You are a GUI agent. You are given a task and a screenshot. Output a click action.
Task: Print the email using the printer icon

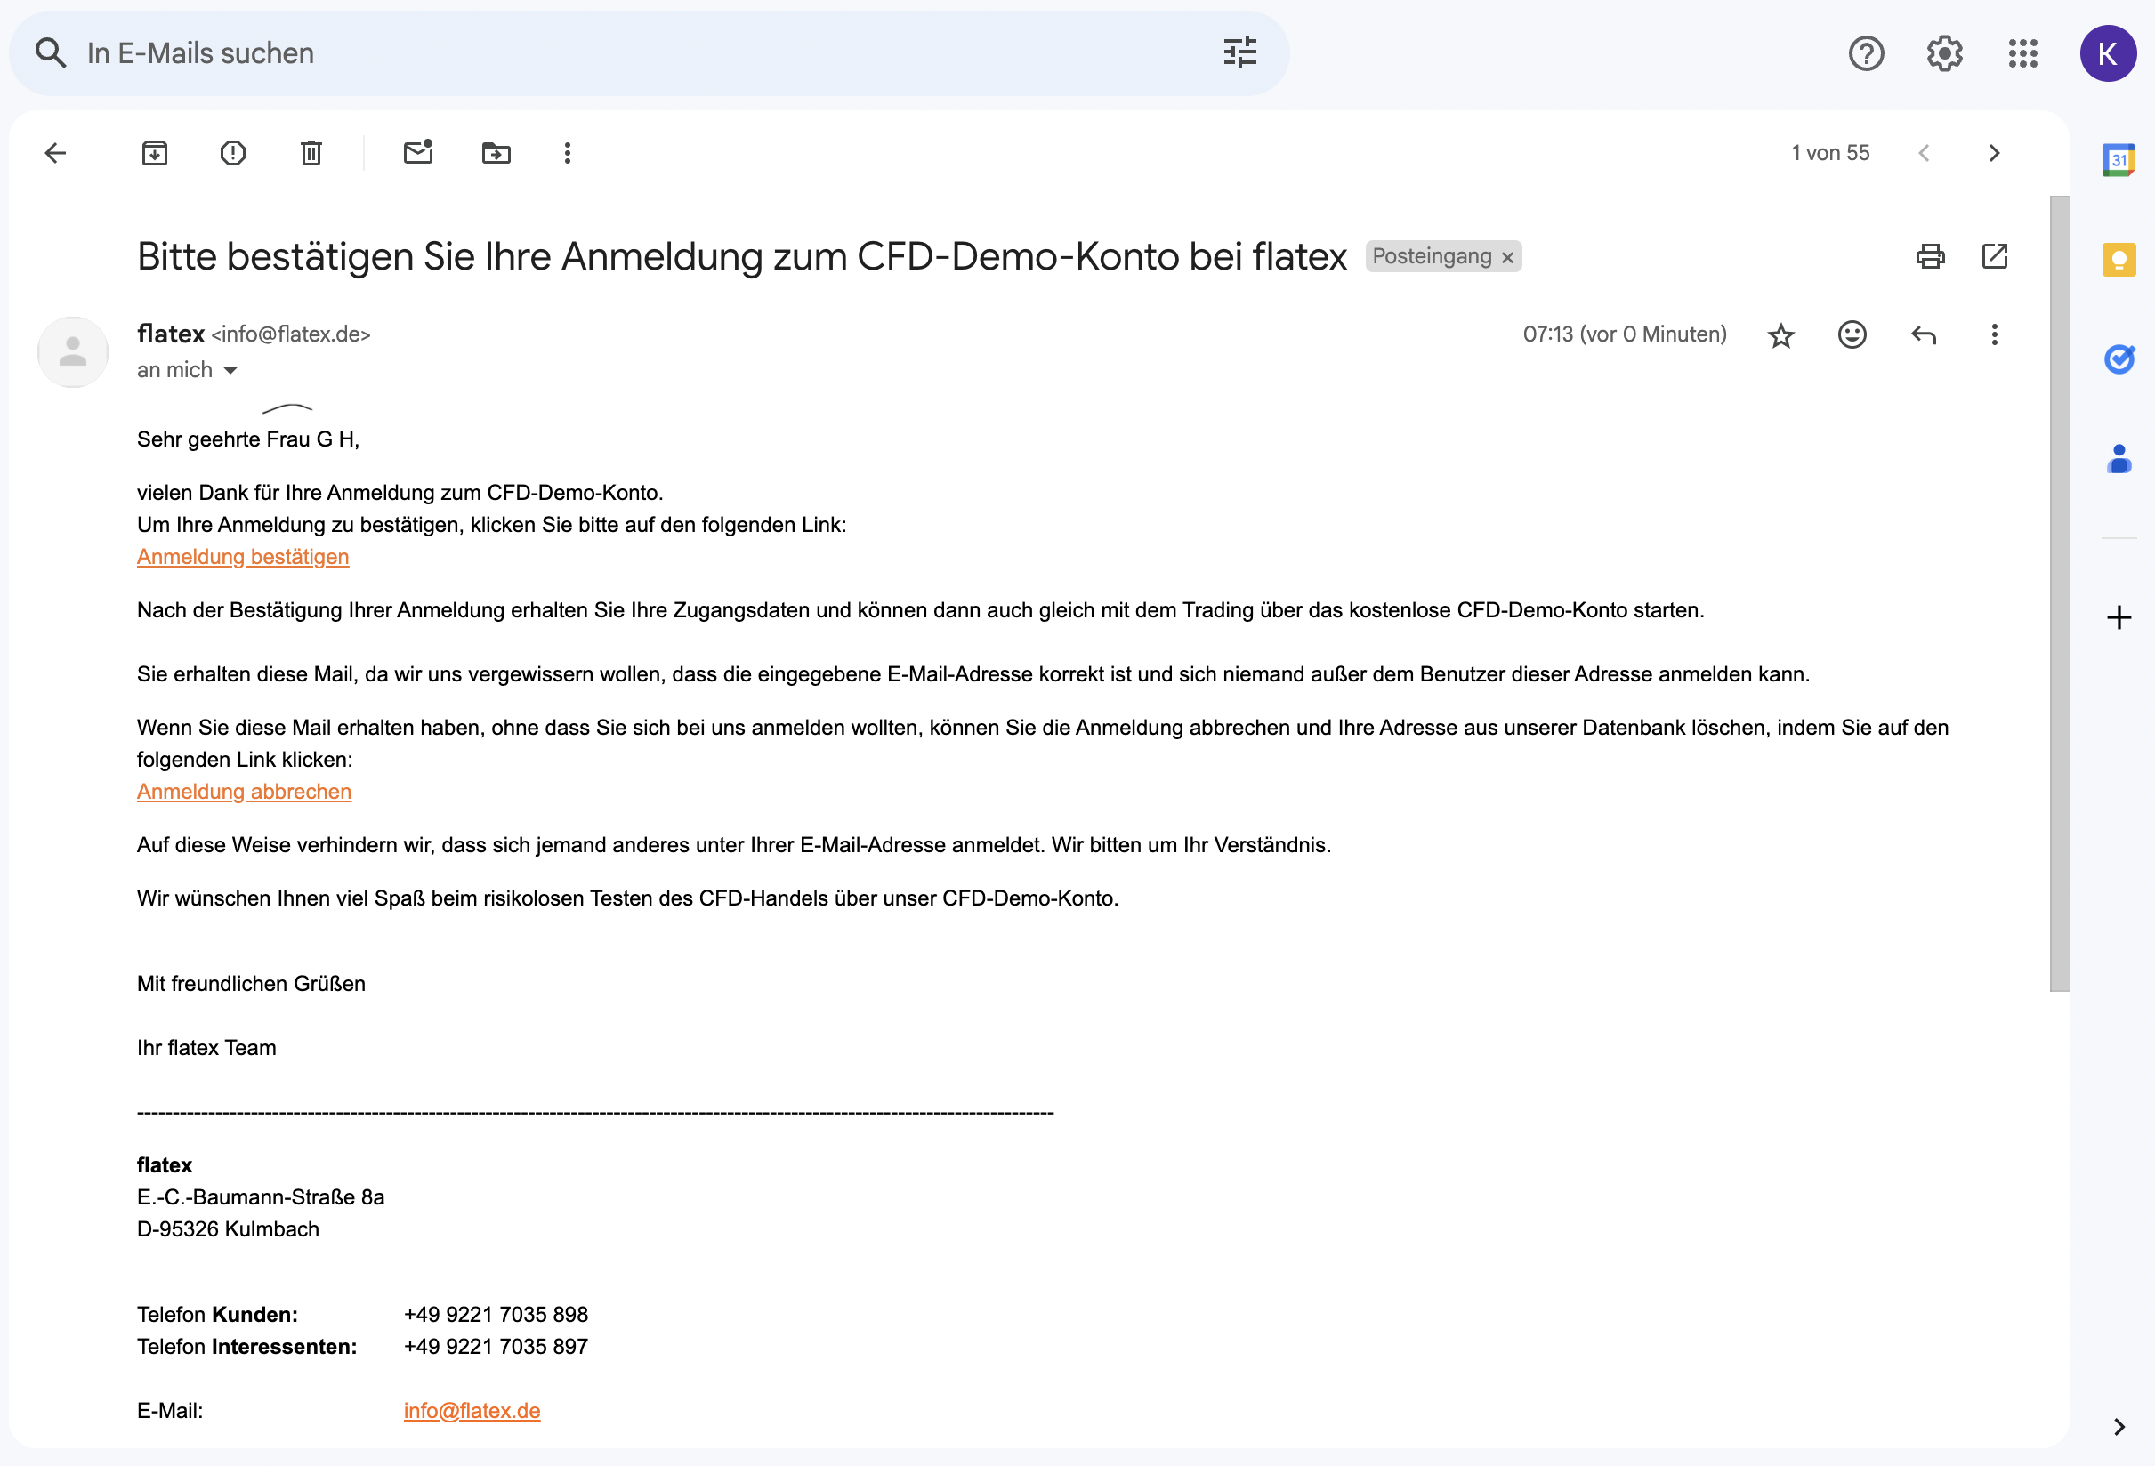coord(1930,256)
